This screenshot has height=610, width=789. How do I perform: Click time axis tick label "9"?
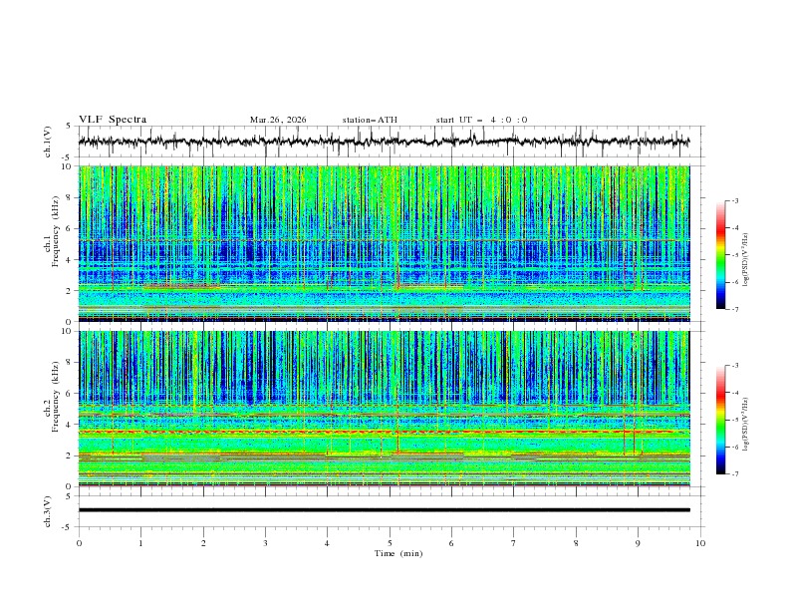(638, 543)
